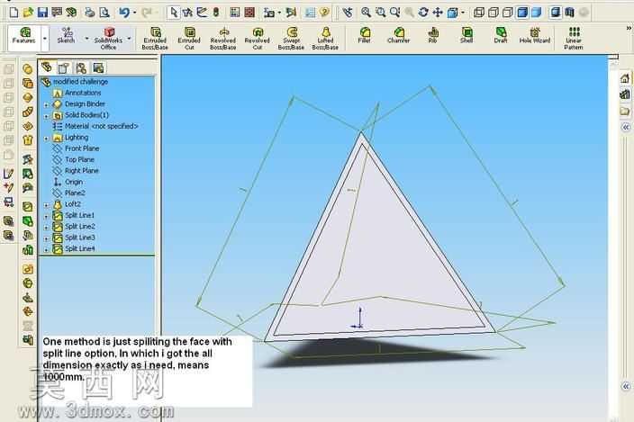Expand the Design Binder node
Image resolution: width=634 pixels, height=422 pixels.
coord(46,104)
